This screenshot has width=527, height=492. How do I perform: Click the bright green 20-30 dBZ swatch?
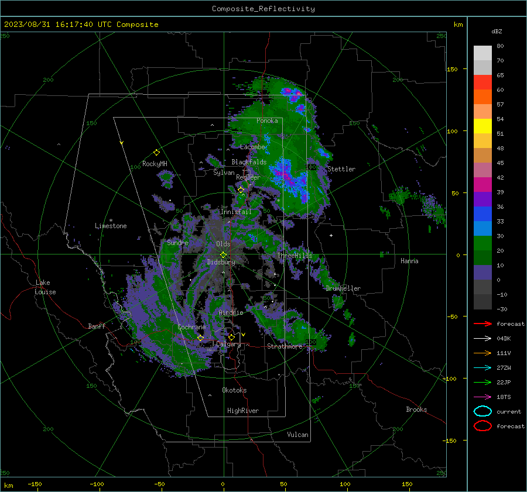click(482, 243)
